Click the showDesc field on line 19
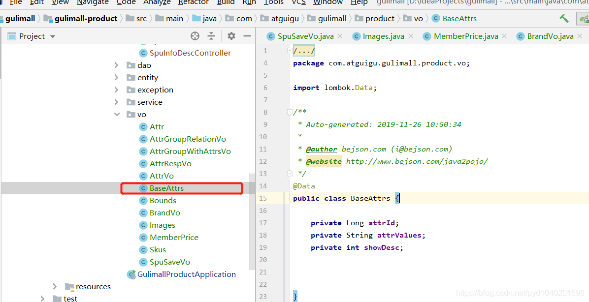The image size is (589, 302). [381, 247]
